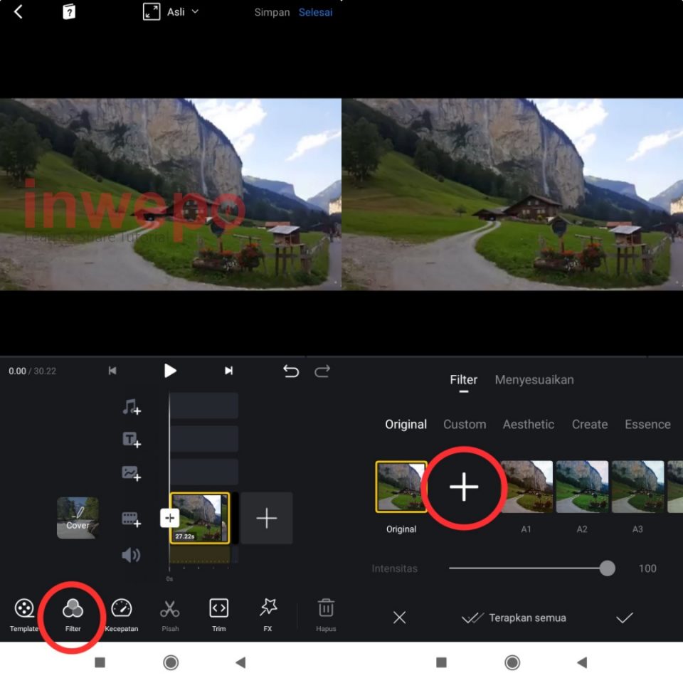
Task: Add an image overlay
Action: coord(131,472)
